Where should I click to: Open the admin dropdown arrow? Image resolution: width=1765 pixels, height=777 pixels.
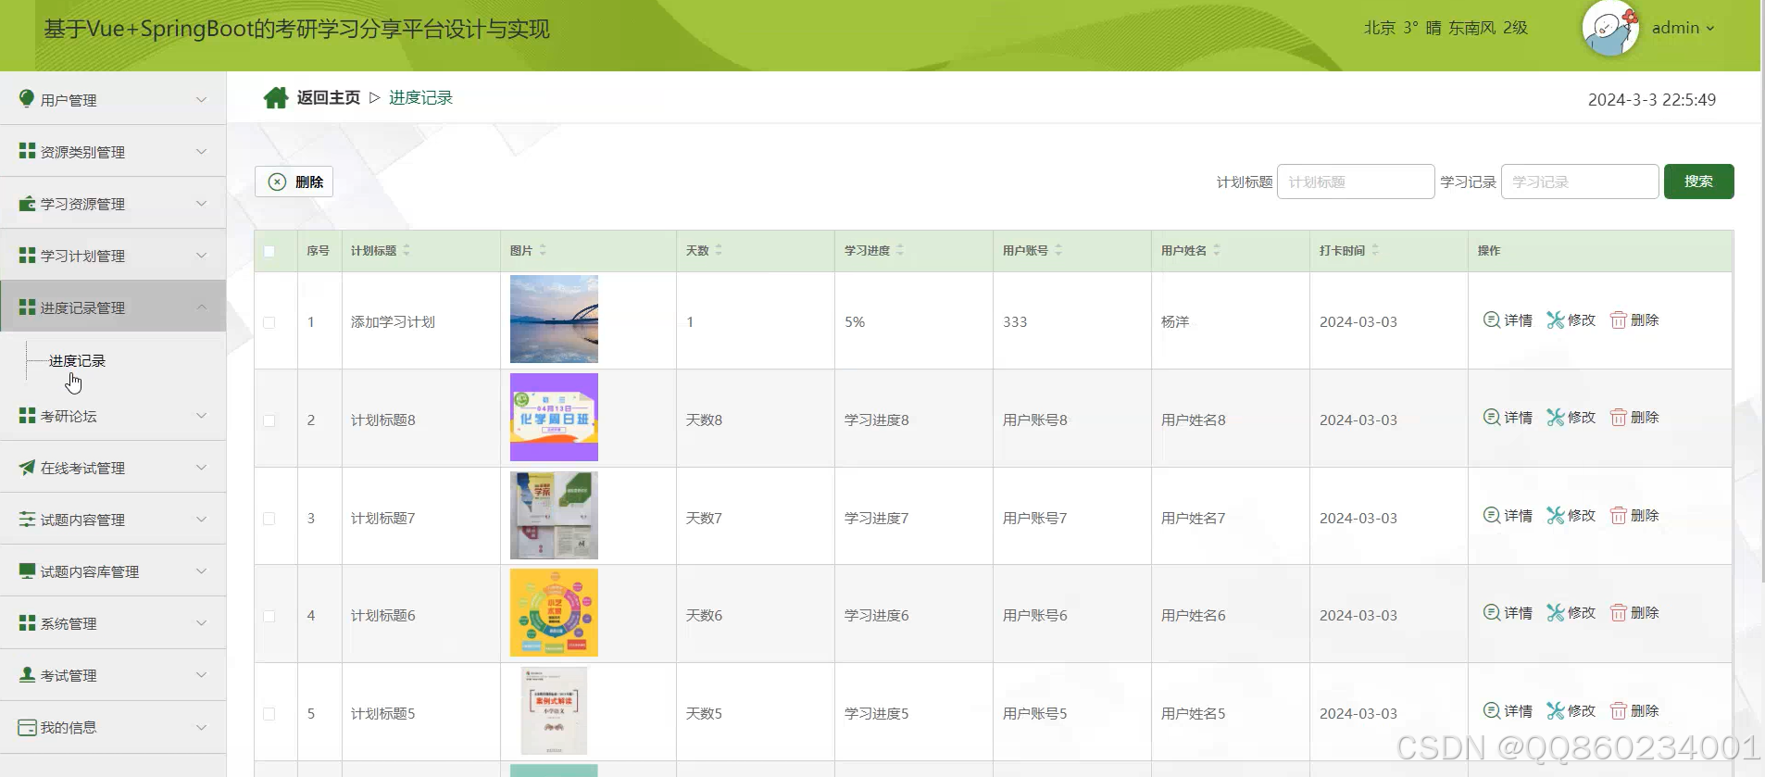point(1710,29)
